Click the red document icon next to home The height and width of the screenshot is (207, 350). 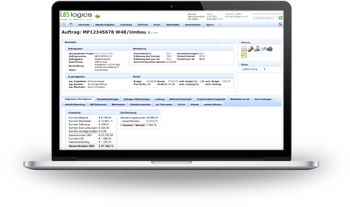click(x=71, y=24)
